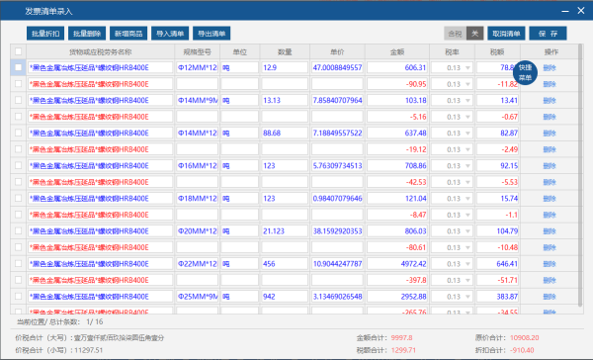Screen dimensions: 593x360
Task: Tick the select-all checkbox in the header
Action: (x=18, y=51)
